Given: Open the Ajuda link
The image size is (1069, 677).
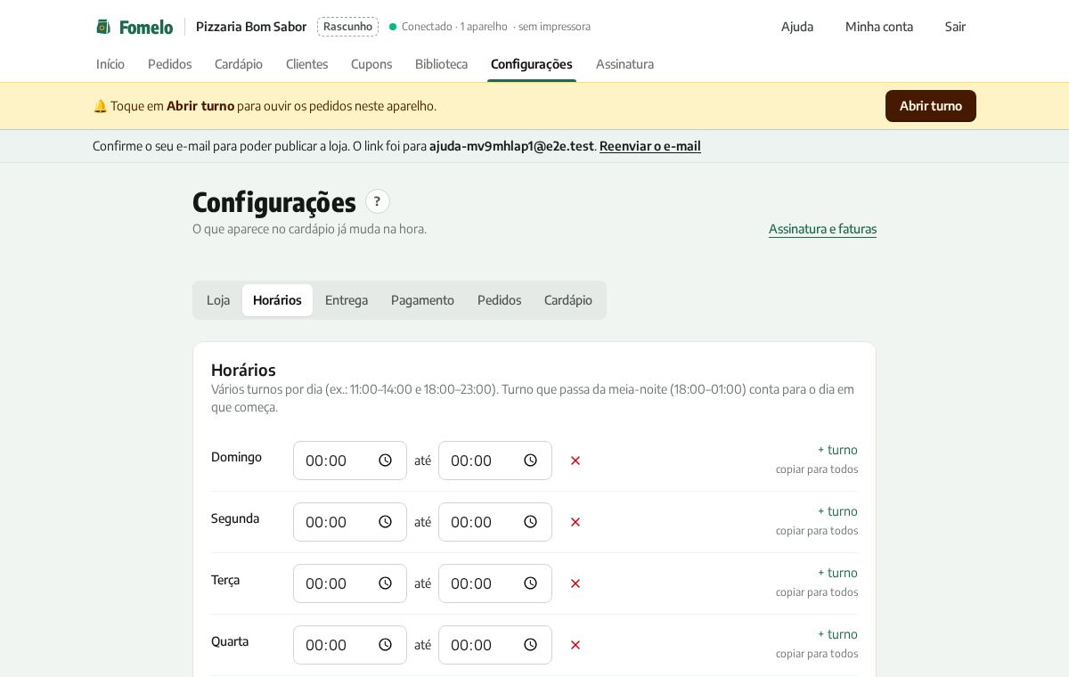Looking at the screenshot, I should pos(797,27).
